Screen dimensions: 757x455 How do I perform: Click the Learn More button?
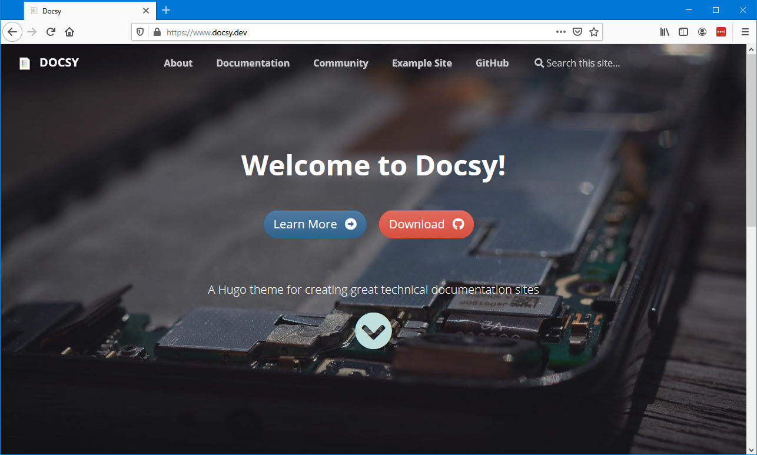[x=315, y=224]
